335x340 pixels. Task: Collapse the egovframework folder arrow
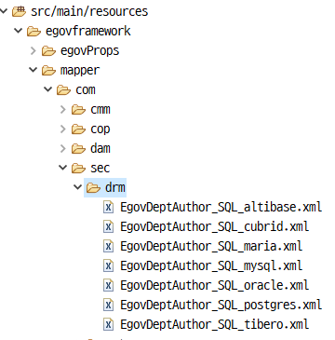pyautogui.click(x=19, y=31)
